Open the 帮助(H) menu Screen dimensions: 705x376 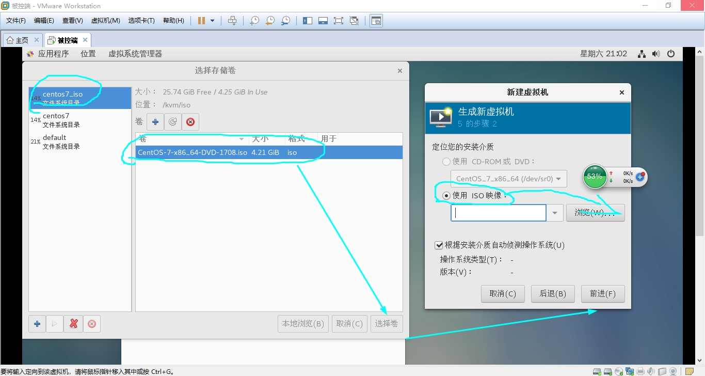click(x=173, y=21)
